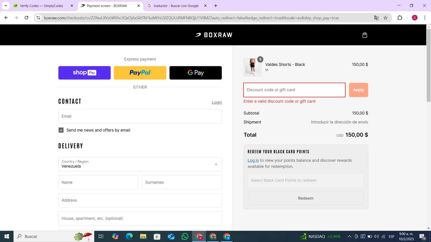
Task: Click Log in link for Black Card points
Action: pos(253,160)
